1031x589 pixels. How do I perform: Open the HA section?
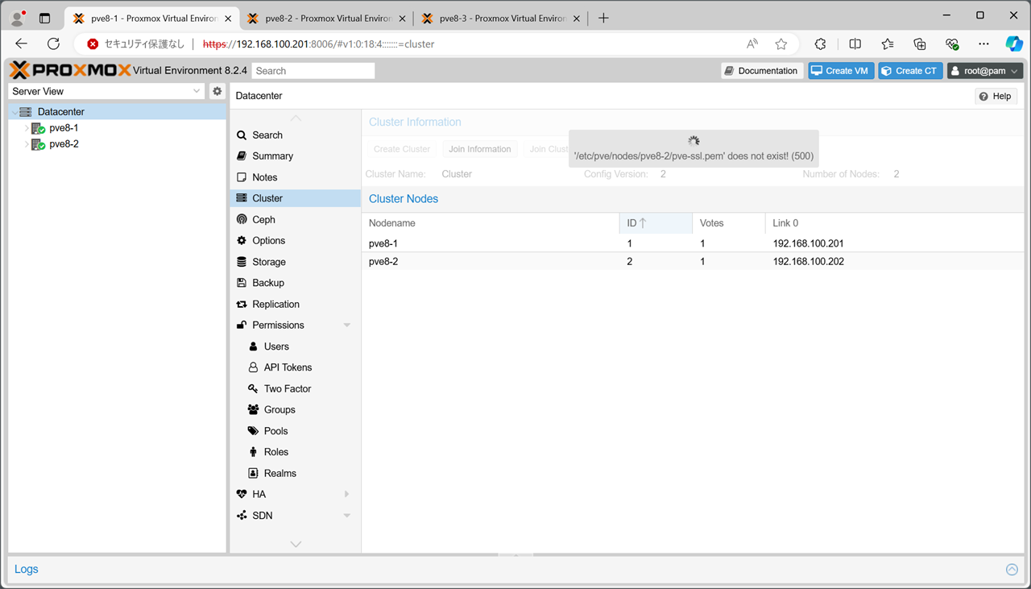[259, 494]
